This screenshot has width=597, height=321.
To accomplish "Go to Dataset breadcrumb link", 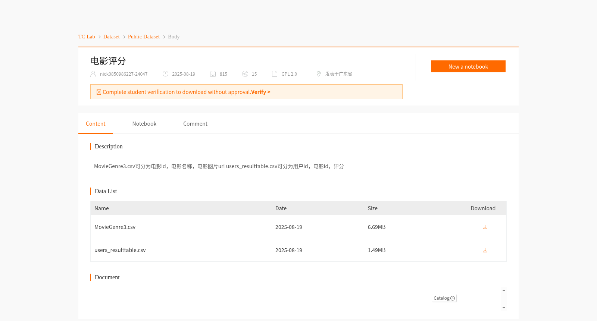I will pyautogui.click(x=112, y=37).
